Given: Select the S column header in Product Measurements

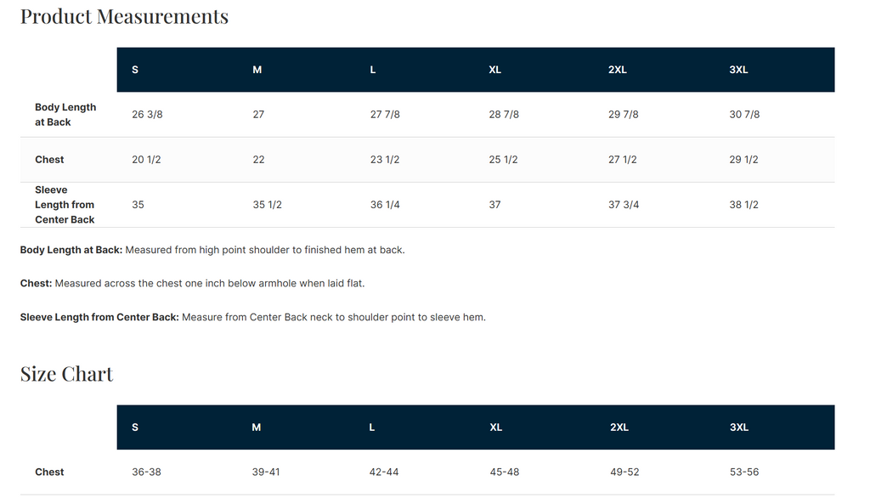Looking at the screenshot, I should pos(135,70).
